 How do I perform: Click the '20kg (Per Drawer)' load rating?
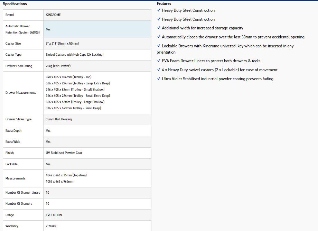click(58, 66)
